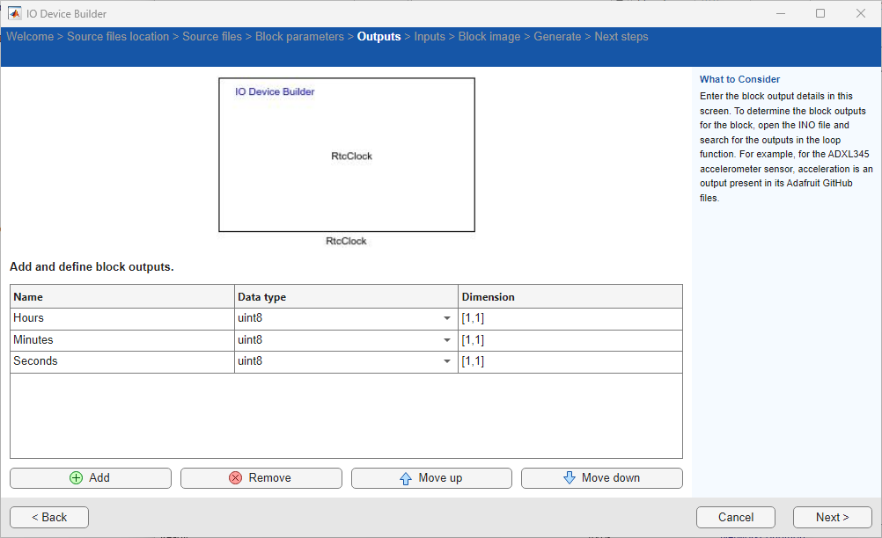Select the highlighted Outputs breadcrumb
Image resolution: width=882 pixels, height=538 pixels.
[x=379, y=36]
